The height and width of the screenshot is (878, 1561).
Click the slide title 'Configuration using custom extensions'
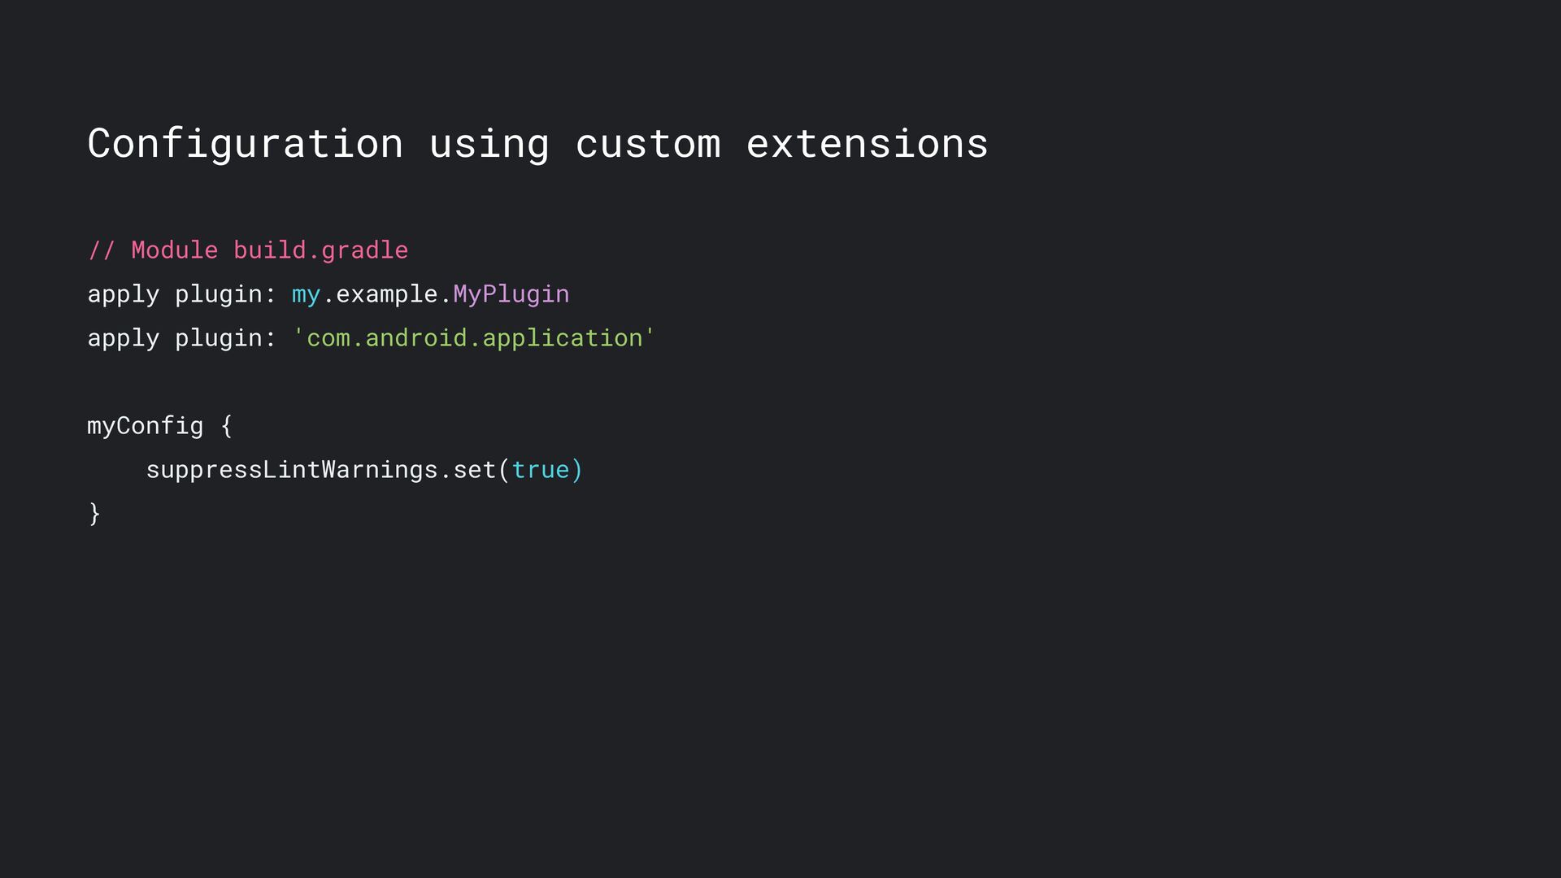click(x=537, y=145)
